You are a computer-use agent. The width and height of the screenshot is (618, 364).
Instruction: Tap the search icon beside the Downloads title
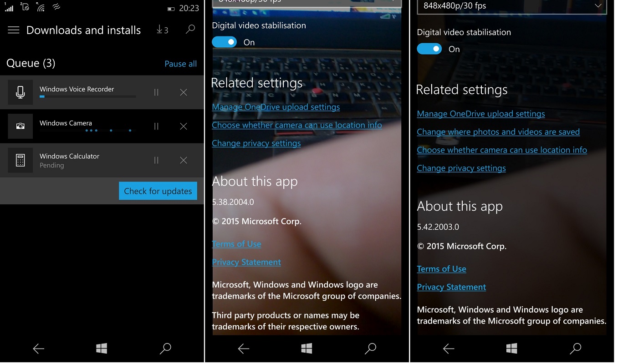coord(190,30)
